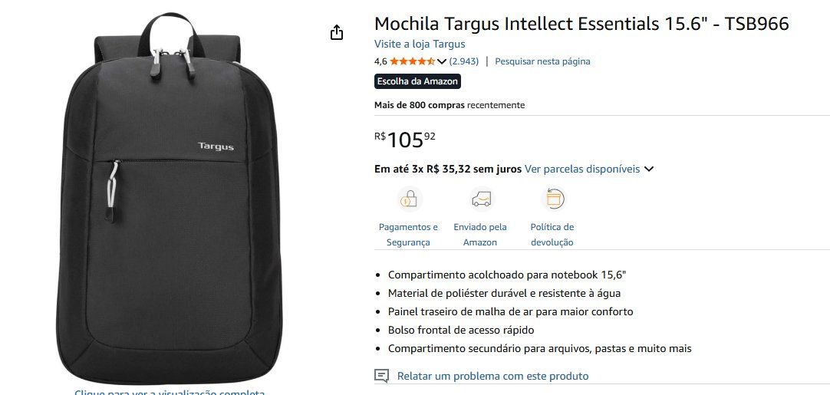Click Relatar um problema com este produto
The image size is (830, 395).
tap(492, 377)
